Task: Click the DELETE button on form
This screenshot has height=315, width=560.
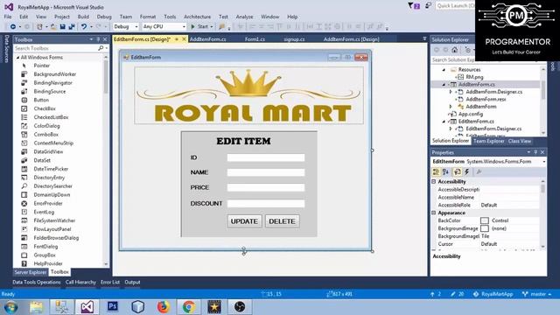Action: [x=282, y=221]
